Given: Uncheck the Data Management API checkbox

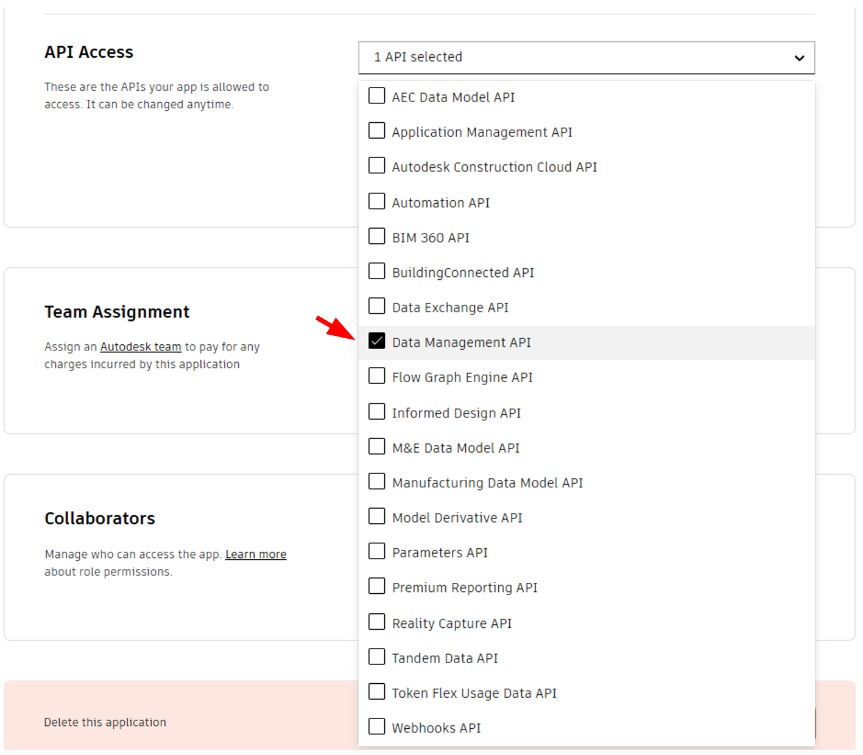Looking at the screenshot, I should click(377, 341).
